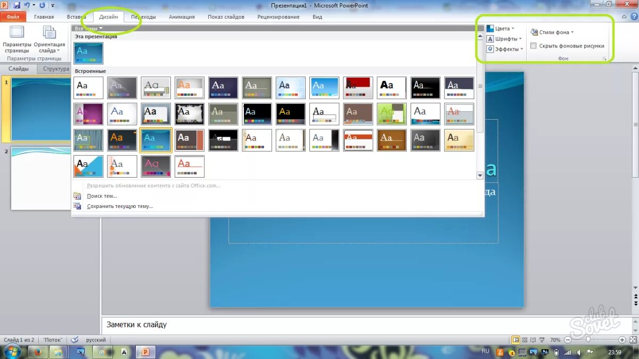Switch to the Рецензирование tab

278,17
